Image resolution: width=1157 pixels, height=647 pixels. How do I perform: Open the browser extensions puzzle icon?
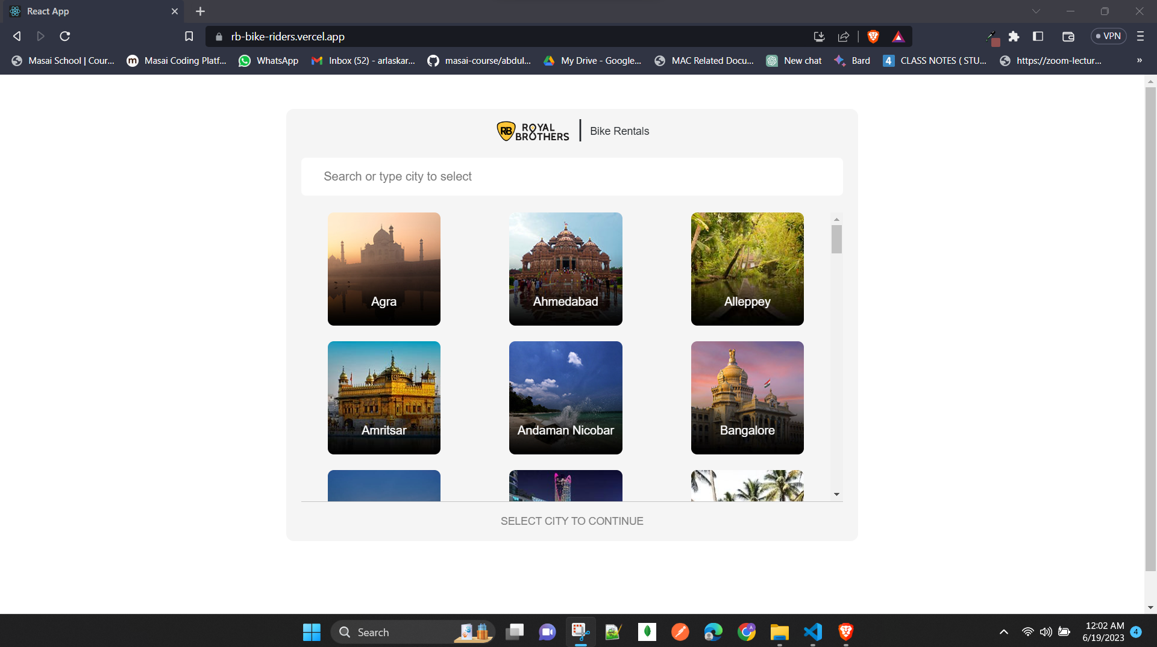pyautogui.click(x=1014, y=37)
